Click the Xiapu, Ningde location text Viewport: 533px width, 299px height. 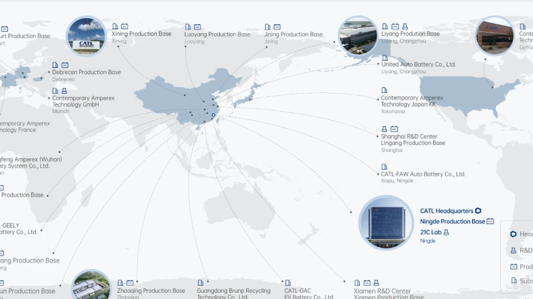coord(397,181)
